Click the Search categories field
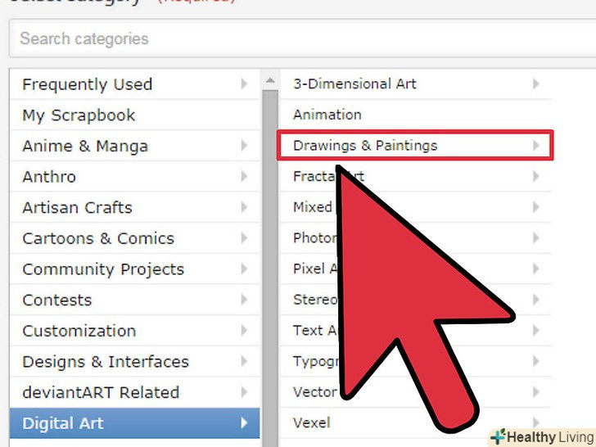Image resolution: width=596 pixels, height=447 pixels. pyautogui.click(x=303, y=38)
